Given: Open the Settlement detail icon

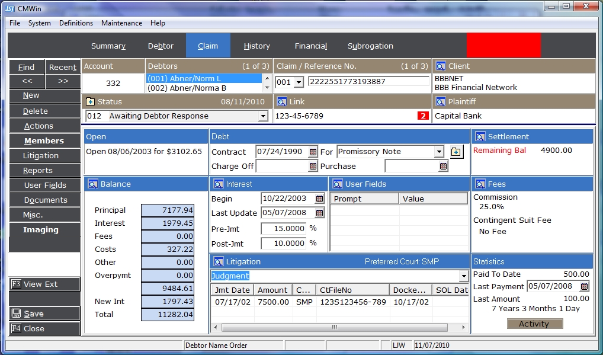Looking at the screenshot, I should tap(479, 137).
